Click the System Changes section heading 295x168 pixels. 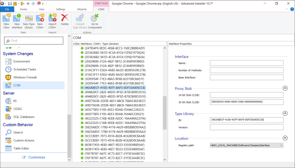click(18, 54)
